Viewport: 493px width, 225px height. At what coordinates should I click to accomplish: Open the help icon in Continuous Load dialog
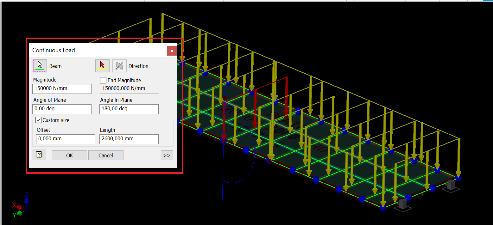39,155
